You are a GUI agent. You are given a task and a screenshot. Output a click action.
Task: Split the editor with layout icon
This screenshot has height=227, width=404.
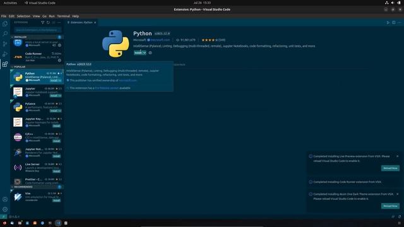coord(394,23)
